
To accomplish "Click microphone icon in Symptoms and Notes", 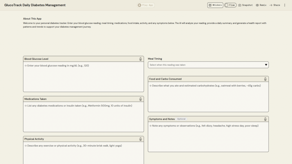I will click(265, 119).
